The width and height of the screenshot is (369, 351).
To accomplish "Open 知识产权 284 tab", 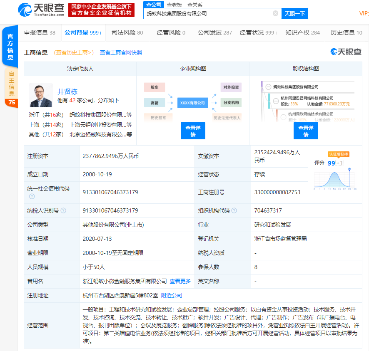I will click(x=303, y=33).
